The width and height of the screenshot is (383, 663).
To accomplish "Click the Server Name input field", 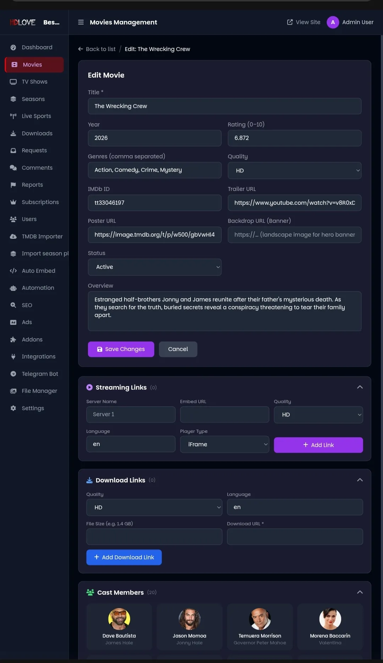I will click(x=131, y=414).
